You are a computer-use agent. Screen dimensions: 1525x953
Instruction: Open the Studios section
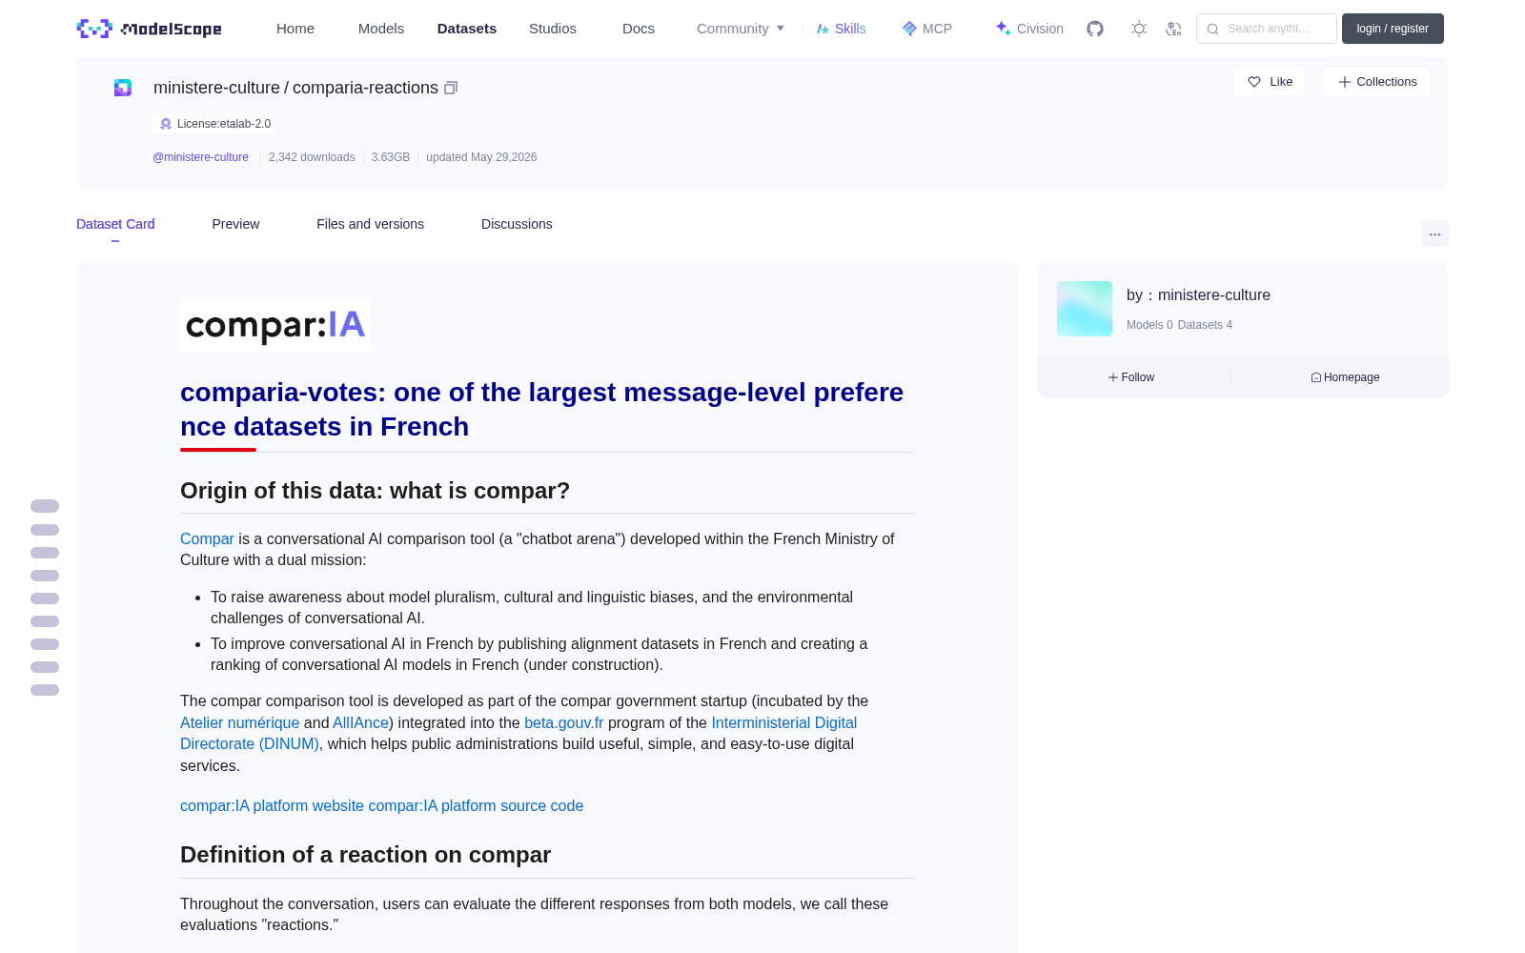(553, 29)
